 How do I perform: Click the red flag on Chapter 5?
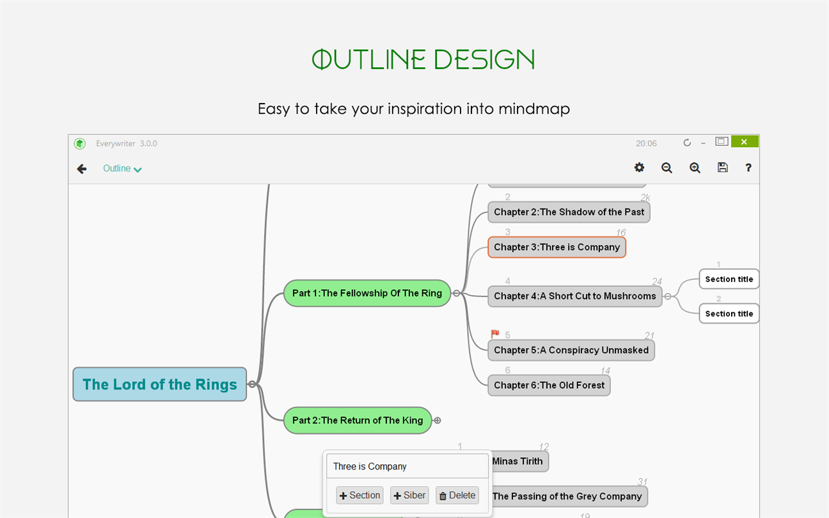(494, 334)
